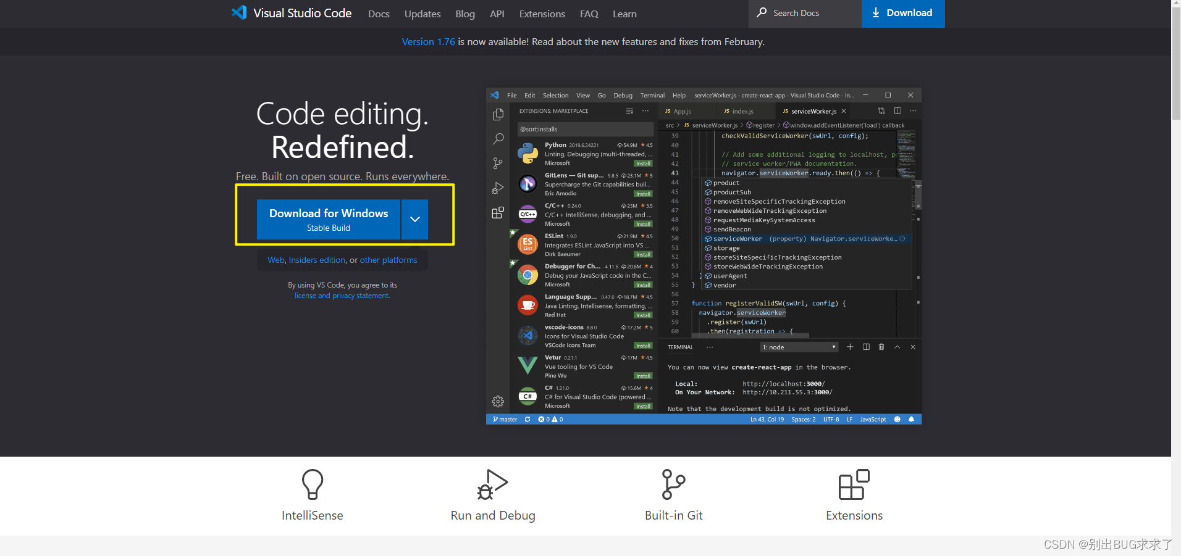Open the Version 1.76 link
This screenshot has width=1181, height=556.
[x=429, y=42]
